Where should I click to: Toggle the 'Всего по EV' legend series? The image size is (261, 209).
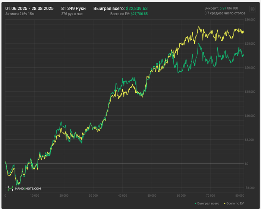click(234, 203)
